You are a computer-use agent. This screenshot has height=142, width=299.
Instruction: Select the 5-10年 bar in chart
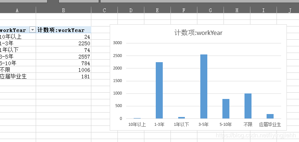tap(226, 109)
